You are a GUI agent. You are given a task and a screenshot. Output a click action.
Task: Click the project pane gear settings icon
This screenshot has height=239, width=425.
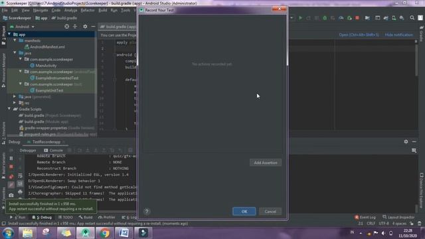(x=85, y=27)
